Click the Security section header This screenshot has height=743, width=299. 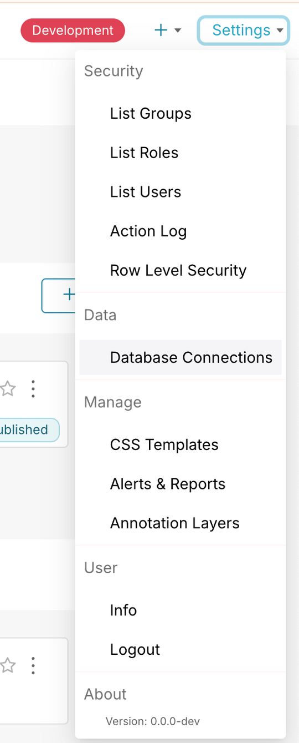(x=114, y=71)
